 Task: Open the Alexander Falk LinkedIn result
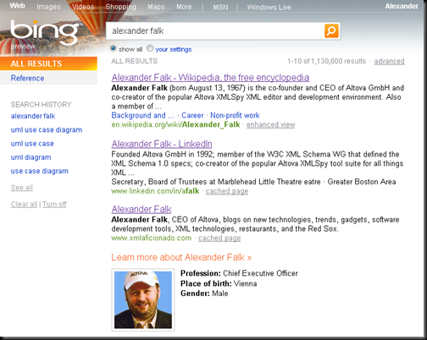[162, 144]
